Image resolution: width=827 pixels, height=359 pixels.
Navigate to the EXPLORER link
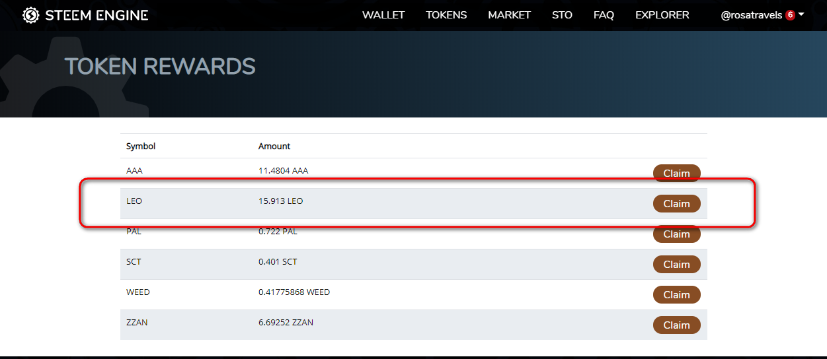pyautogui.click(x=662, y=15)
